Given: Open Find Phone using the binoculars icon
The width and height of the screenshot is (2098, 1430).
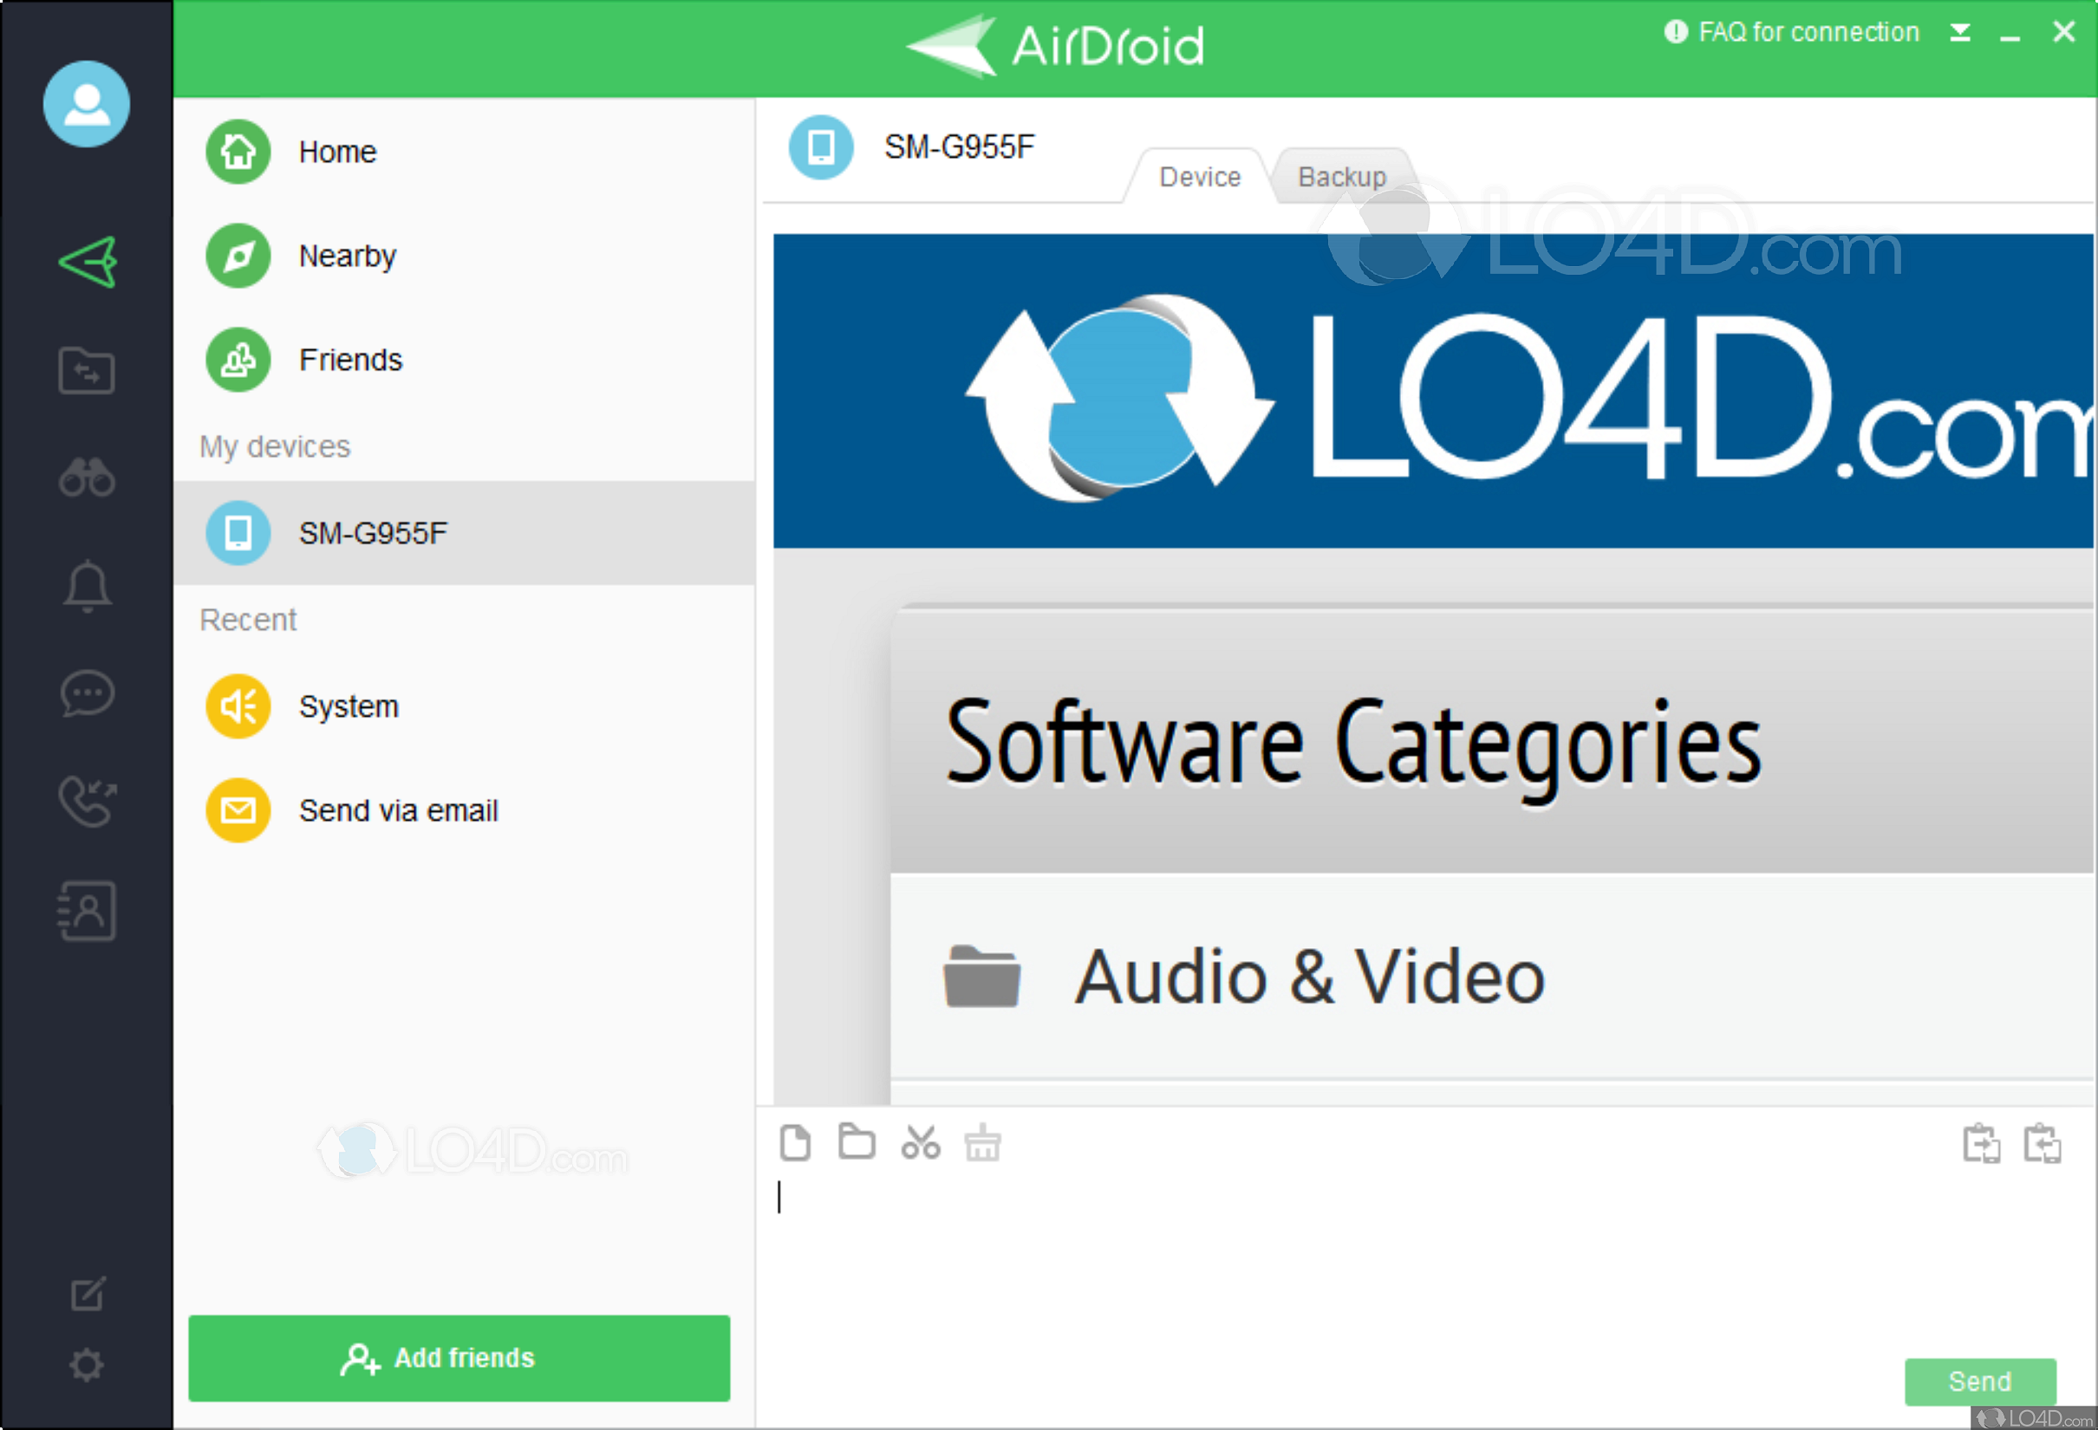Looking at the screenshot, I should click(x=87, y=477).
